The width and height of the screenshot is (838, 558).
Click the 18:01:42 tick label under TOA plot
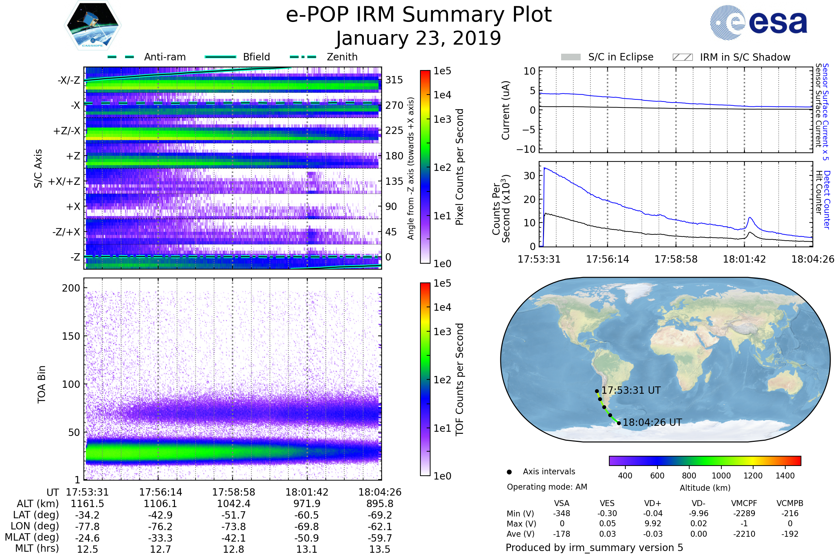point(307,492)
